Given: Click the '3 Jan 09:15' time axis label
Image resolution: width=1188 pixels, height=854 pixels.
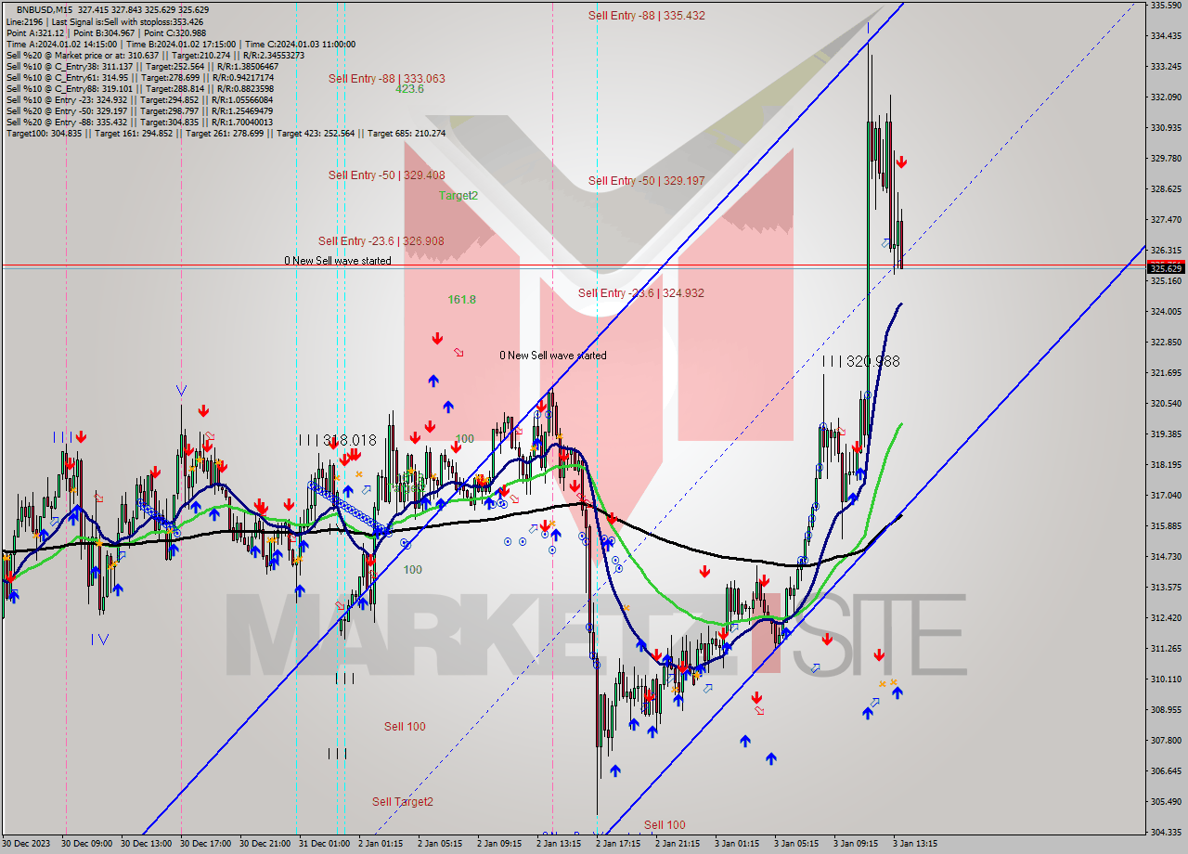Looking at the screenshot, I should coord(856,845).
